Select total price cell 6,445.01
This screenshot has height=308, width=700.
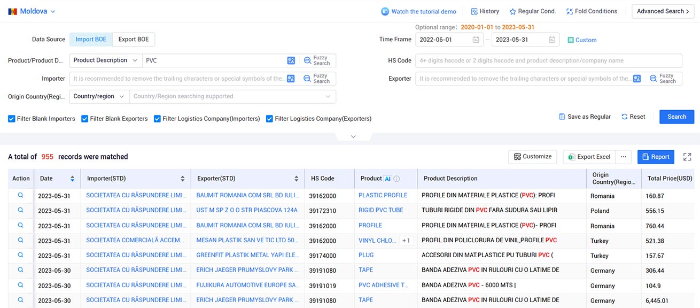click(658, 301)
